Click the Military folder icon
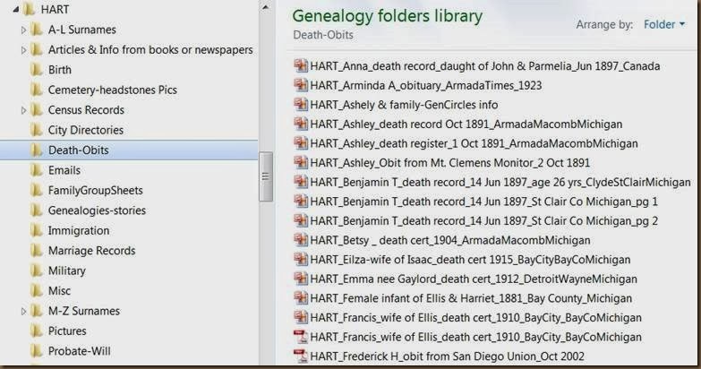701x369 pixels. pyautogui.click(x=37, y=271)
